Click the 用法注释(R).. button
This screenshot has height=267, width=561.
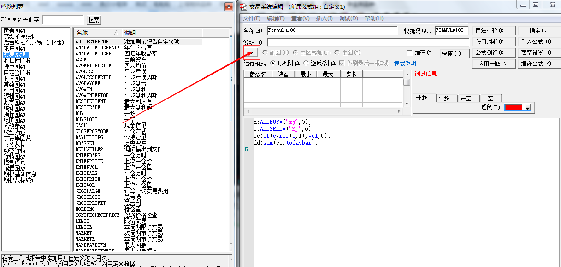coord(494,30)
